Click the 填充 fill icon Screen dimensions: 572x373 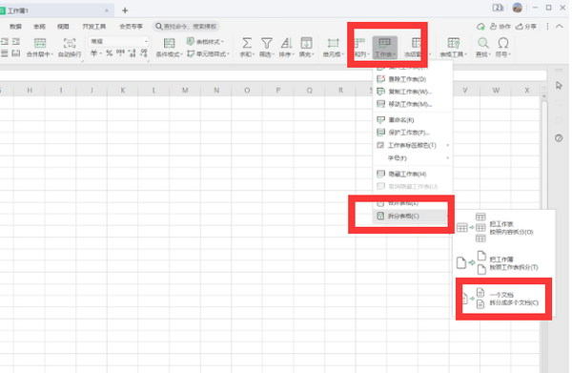306,43
